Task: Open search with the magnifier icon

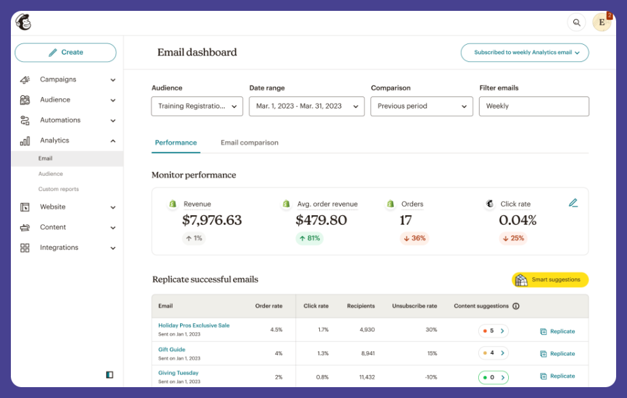Action: tap(576, 22)
